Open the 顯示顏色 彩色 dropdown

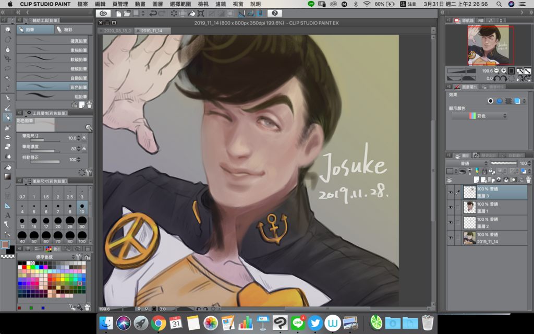point(480,116)
